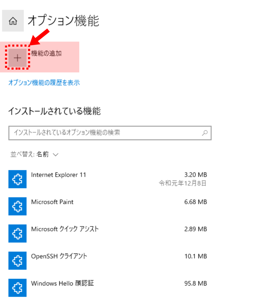This screenshot has width=262, height=302.
Task: Select the Microsoft Paint feature name
Action: pos(52,202)
